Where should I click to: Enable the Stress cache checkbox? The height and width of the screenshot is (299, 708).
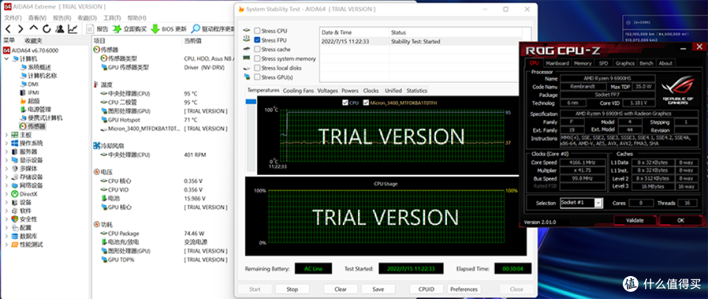click(x=257, y=49)
